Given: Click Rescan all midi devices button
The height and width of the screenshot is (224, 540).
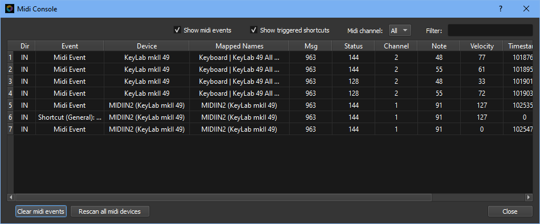Looking at the screenshot, I should (x=110, y=211).
